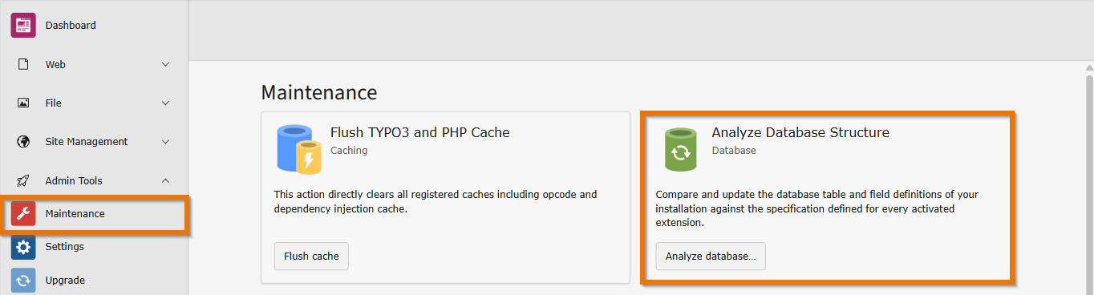Expand the File module chevron
The image size is (1094, 295).
click(165, 103)
